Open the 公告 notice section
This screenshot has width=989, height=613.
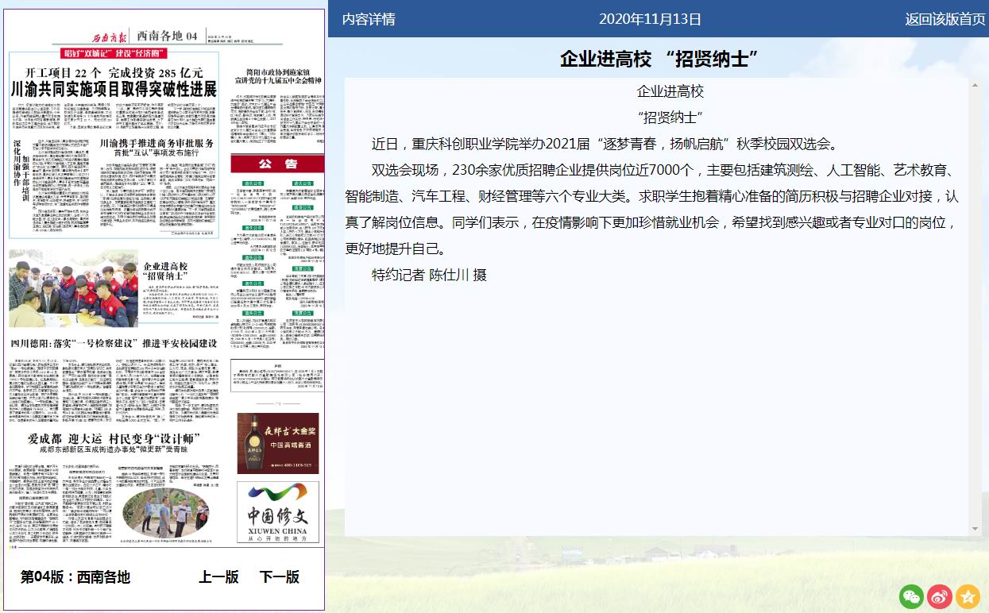click(277, 164)
